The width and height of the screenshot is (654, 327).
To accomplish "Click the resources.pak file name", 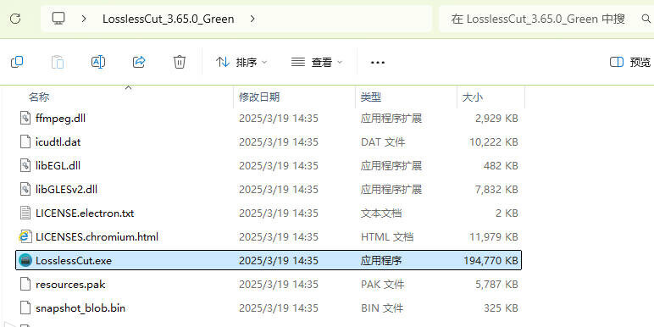I will point(70,285).
